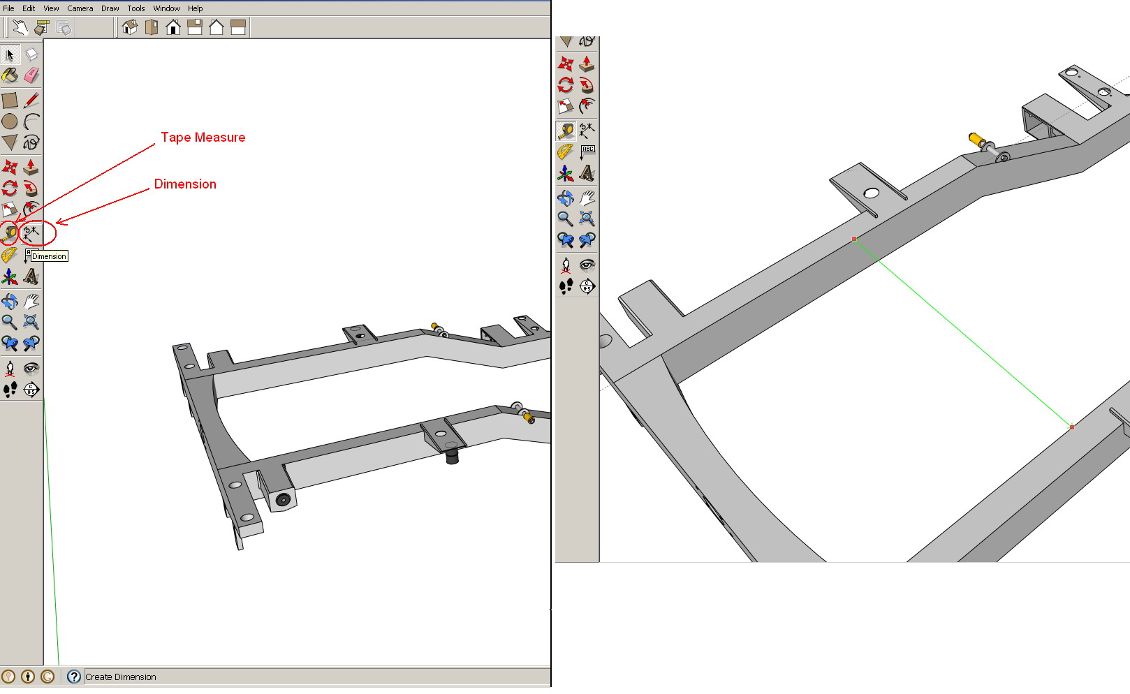Click the lower endpoint of green measurement line
The height and width of the screenshot is (694, 1130).
[x=1072, y=427]
